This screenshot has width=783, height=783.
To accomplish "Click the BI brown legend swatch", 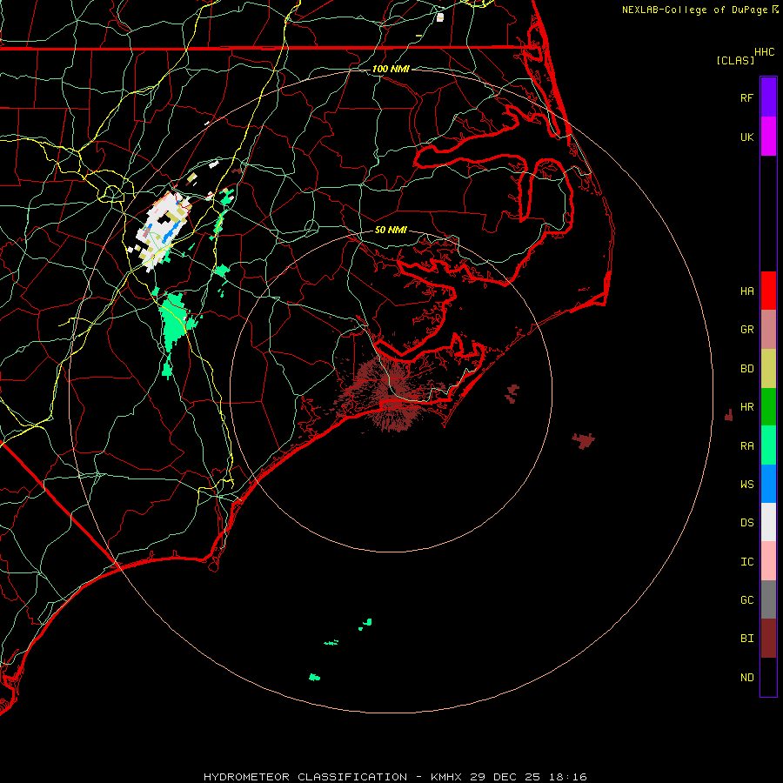I will point(768,639).
